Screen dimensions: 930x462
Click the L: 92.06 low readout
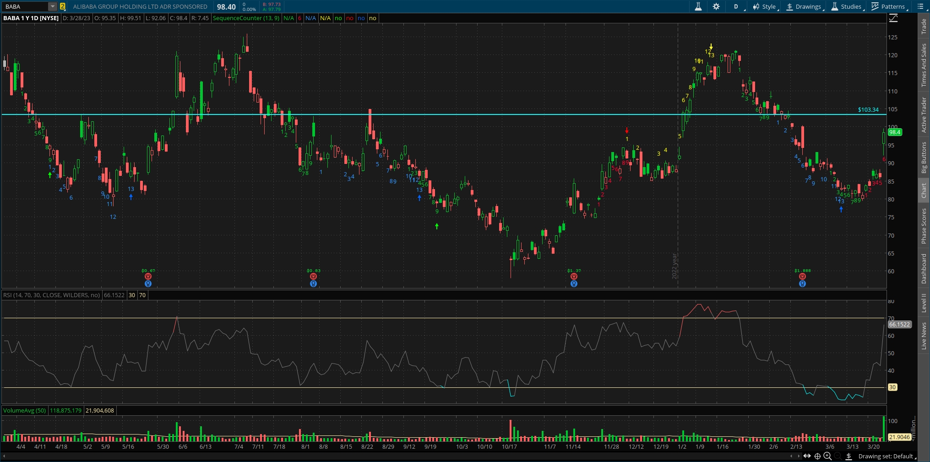(155, 18)
